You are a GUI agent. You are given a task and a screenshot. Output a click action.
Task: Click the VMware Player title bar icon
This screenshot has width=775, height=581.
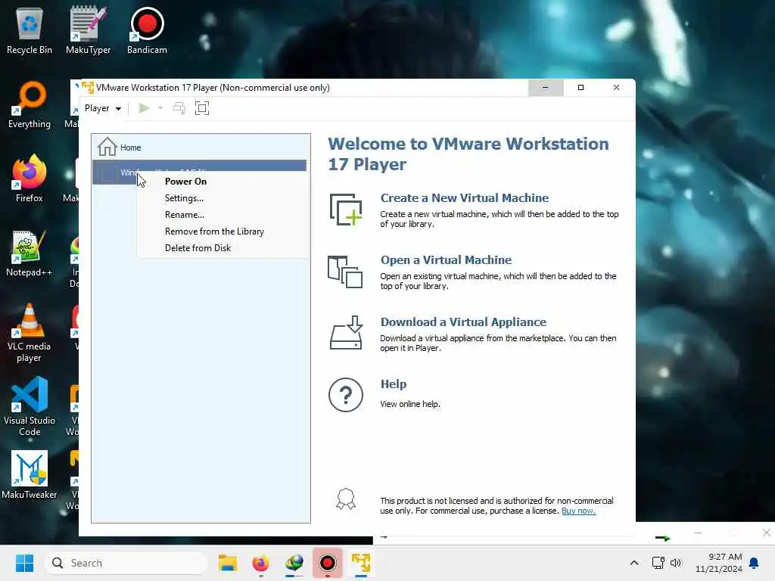point(88,88)
